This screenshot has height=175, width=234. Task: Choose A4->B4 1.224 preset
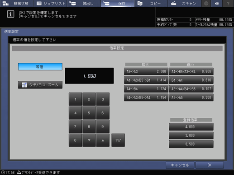tap(146, 89)
